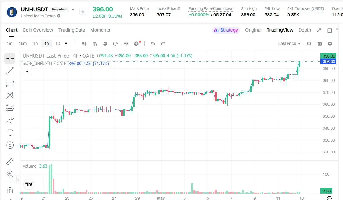Open the UNHUSDT contract selector dropdown
Screen dimensions: 343x200
pyautogui.click(x=73, y=10)
